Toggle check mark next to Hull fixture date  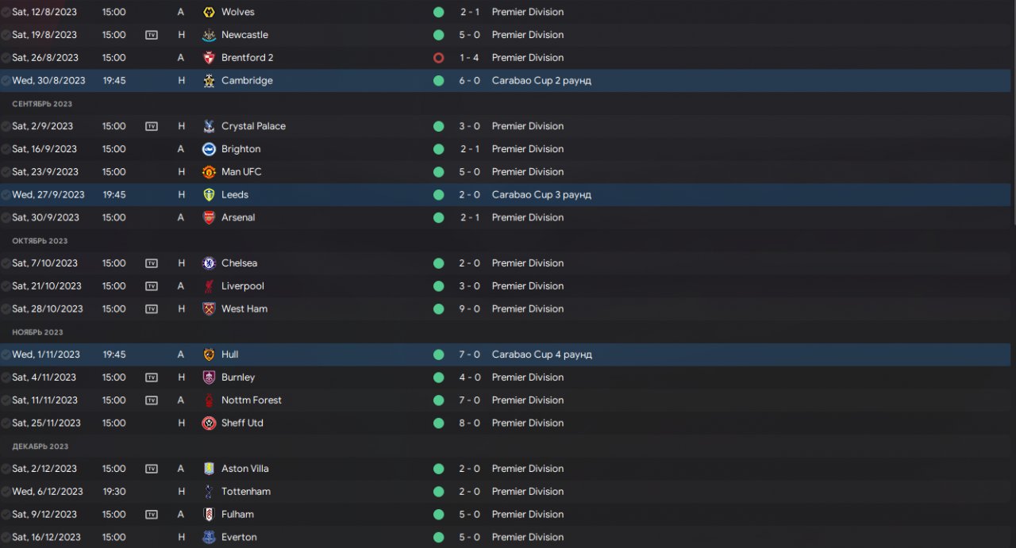6,354
